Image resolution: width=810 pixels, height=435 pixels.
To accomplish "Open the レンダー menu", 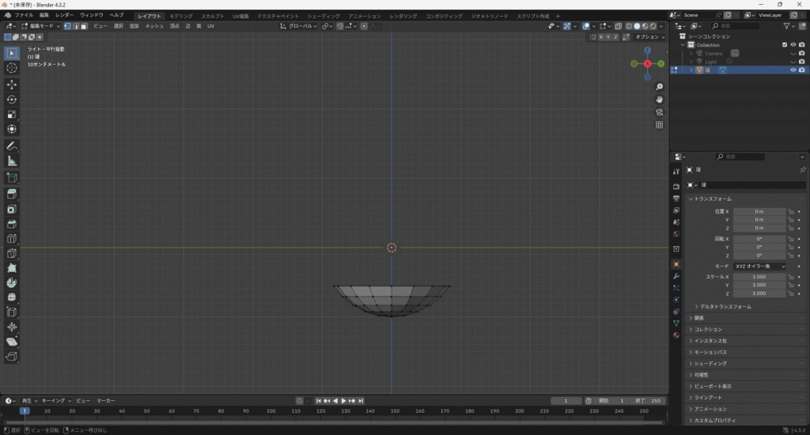I will point(64,16).
